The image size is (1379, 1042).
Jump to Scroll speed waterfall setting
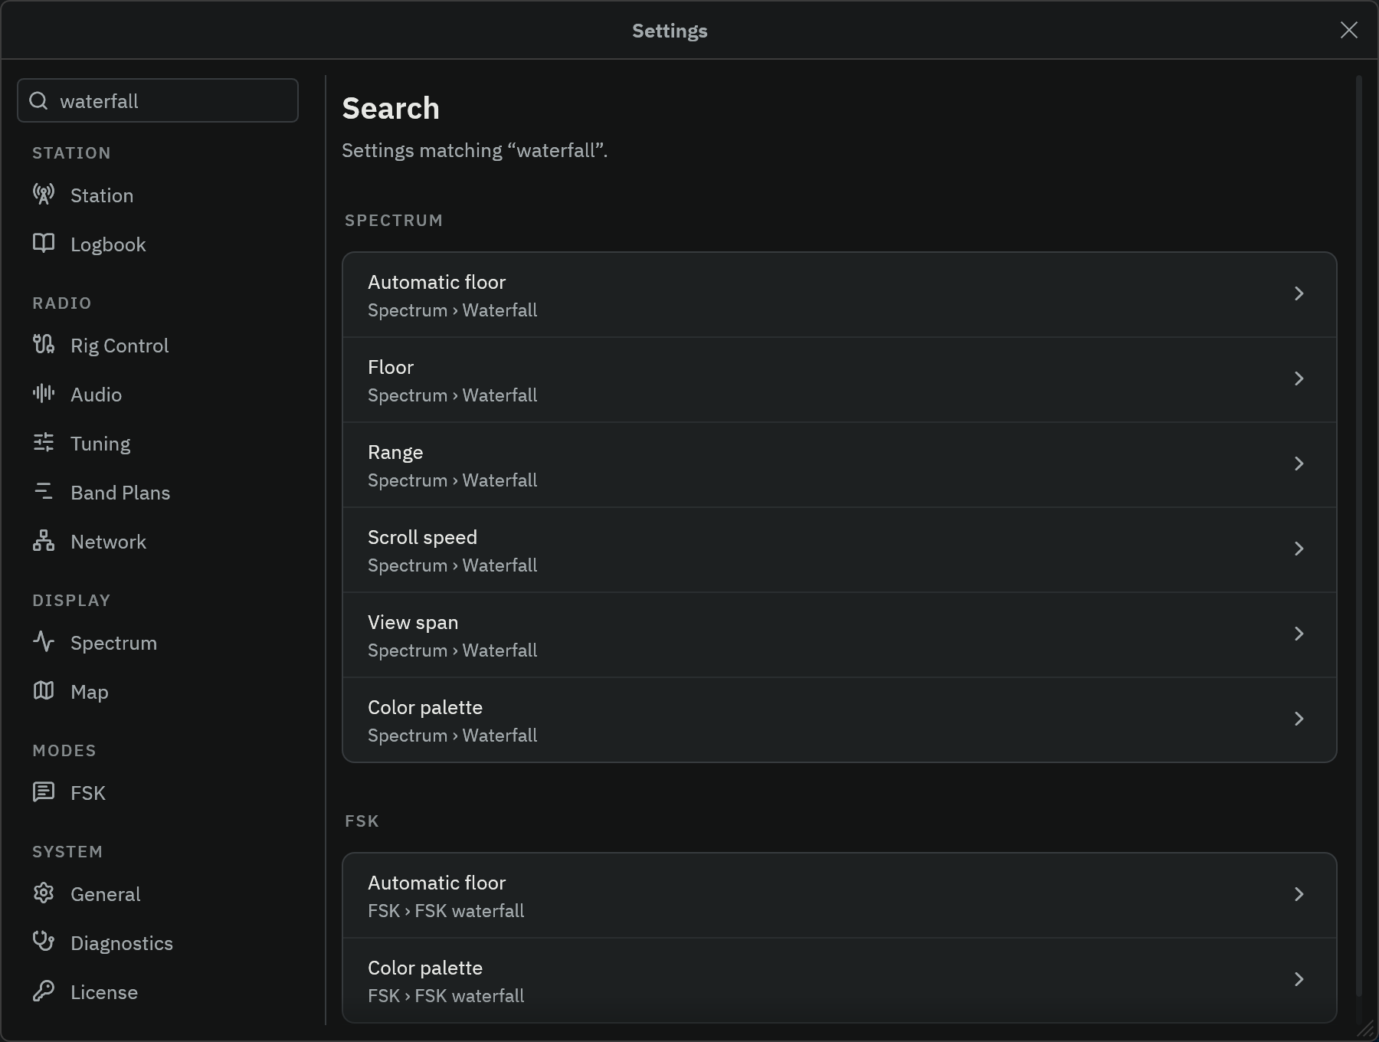tap(840, 550)
